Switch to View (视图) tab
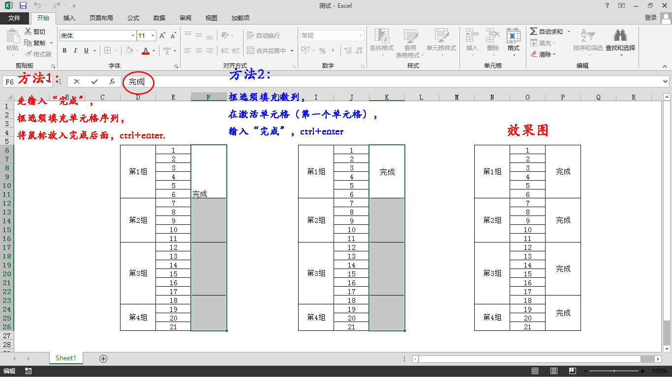Screen dimensions: 672x377 click(212, 18)
